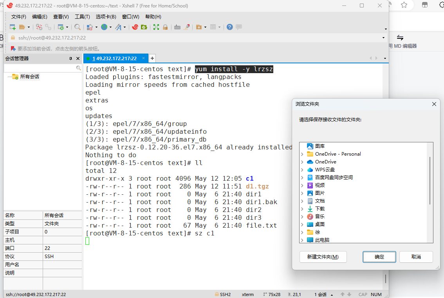Expand the 下载 folder node
This screenshot has height=298, width=444.
(x=302, y=209)
